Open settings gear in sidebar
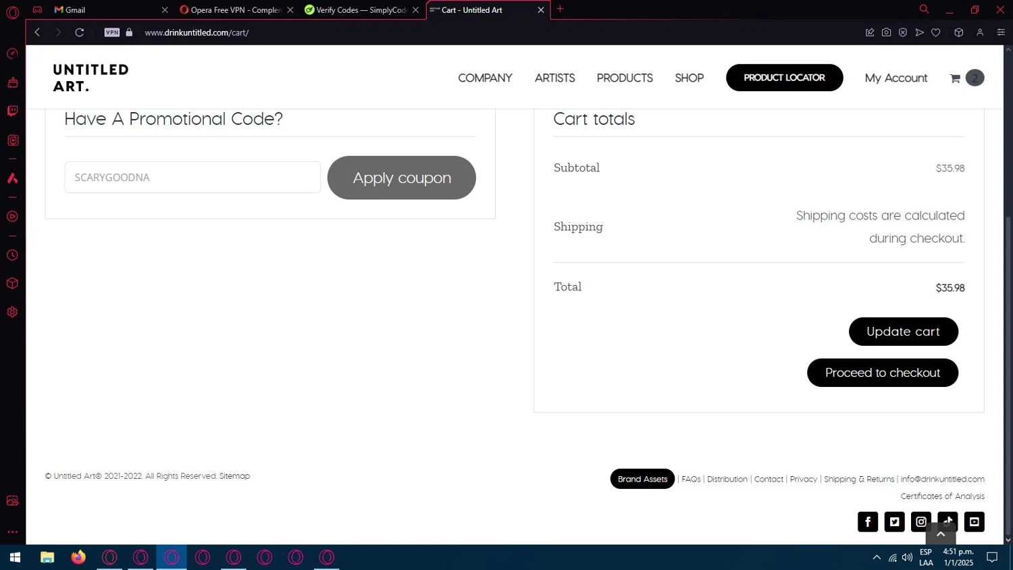The height and width of the screenshot is (570, 1013). [12, 312]
